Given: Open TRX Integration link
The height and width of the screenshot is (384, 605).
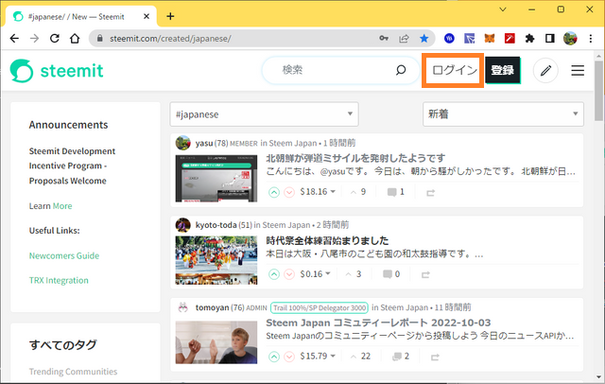Looking at the screenshot, I should point(59,281).
